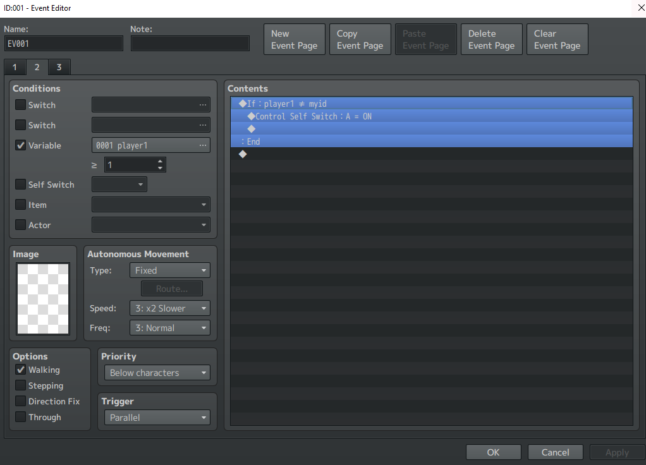Click Paste Event Page button
Viewport: 646px width, 465px height.
pos(426,39)
